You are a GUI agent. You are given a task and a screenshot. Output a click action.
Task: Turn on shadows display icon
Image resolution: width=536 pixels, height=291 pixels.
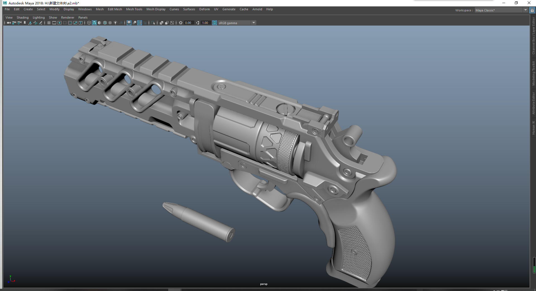point(121,23)
